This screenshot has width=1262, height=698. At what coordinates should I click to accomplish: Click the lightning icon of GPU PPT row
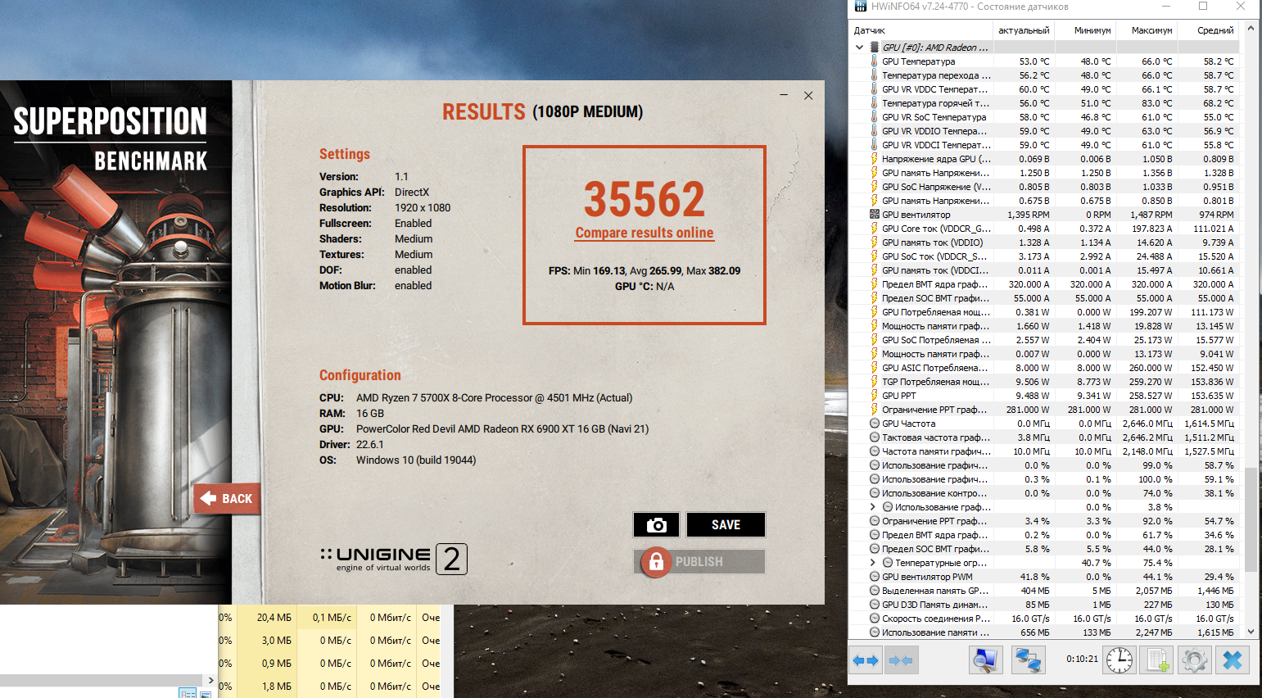coord(874,396)
